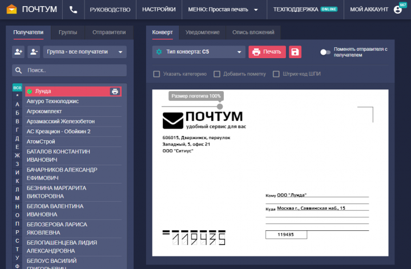Switch to Уведомление tab

202,32
